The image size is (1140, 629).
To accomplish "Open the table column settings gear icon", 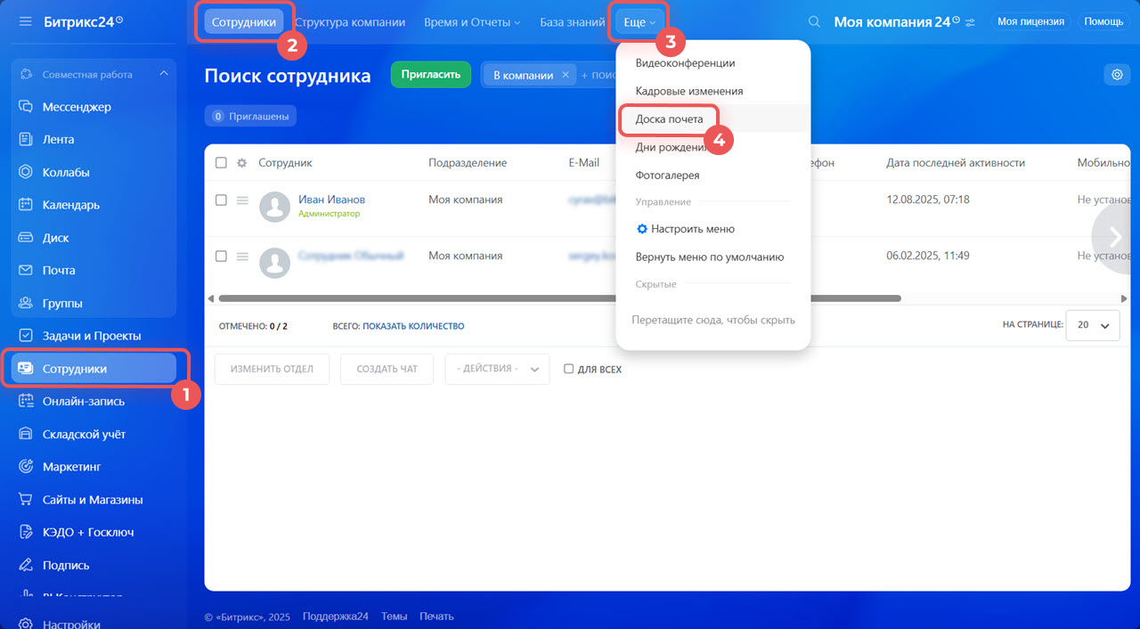I will (x=241, y=163).
